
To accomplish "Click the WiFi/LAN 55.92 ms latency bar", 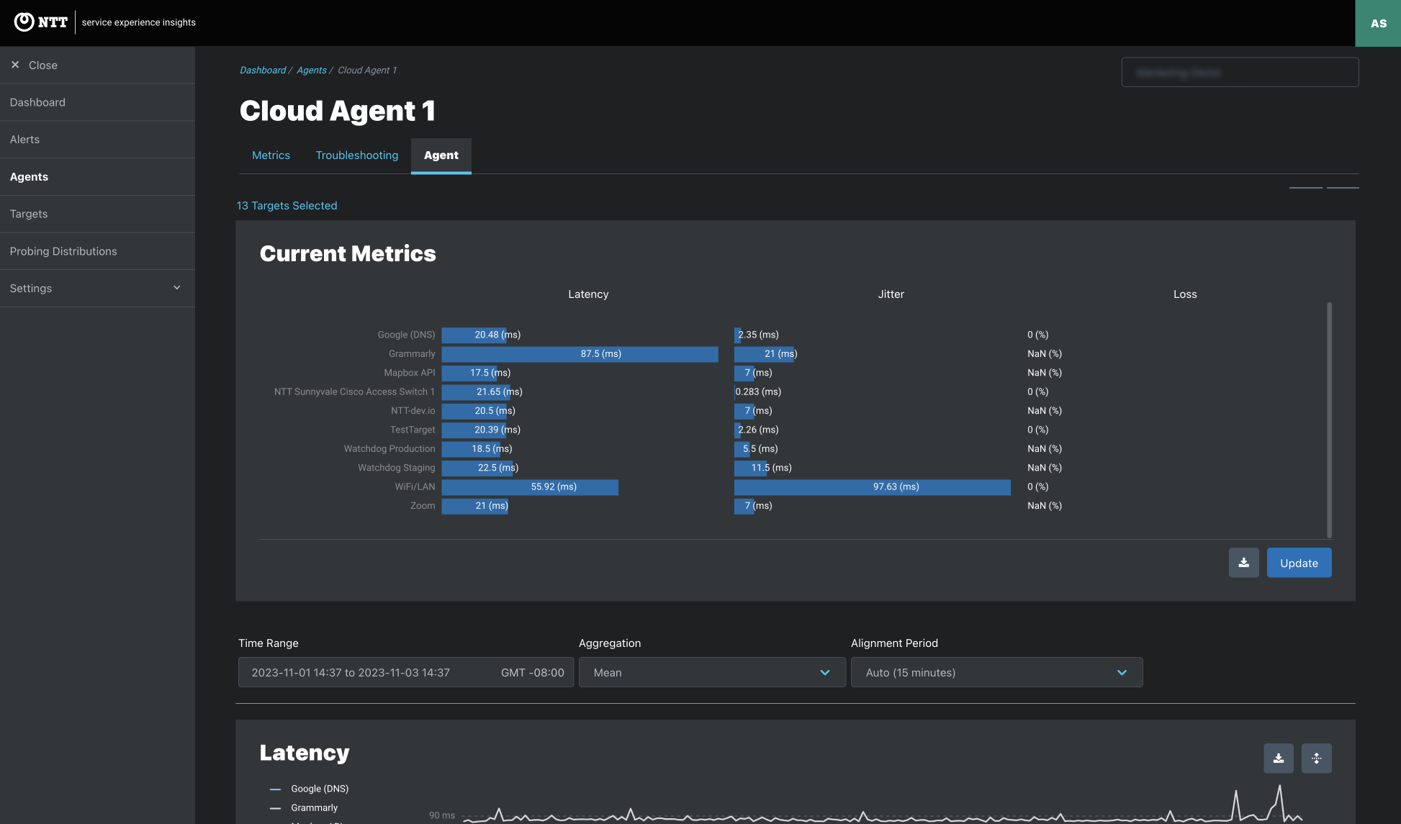I will coord(530,487).
